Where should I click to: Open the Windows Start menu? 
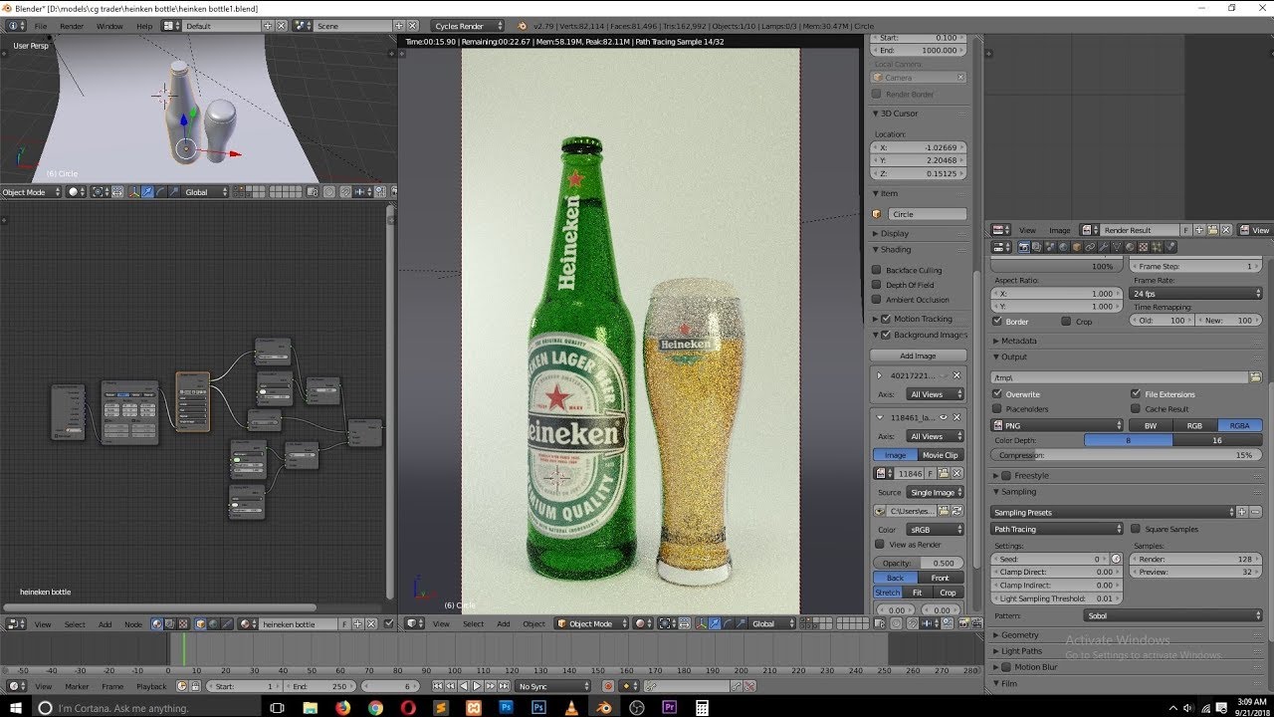coord(15,707)
